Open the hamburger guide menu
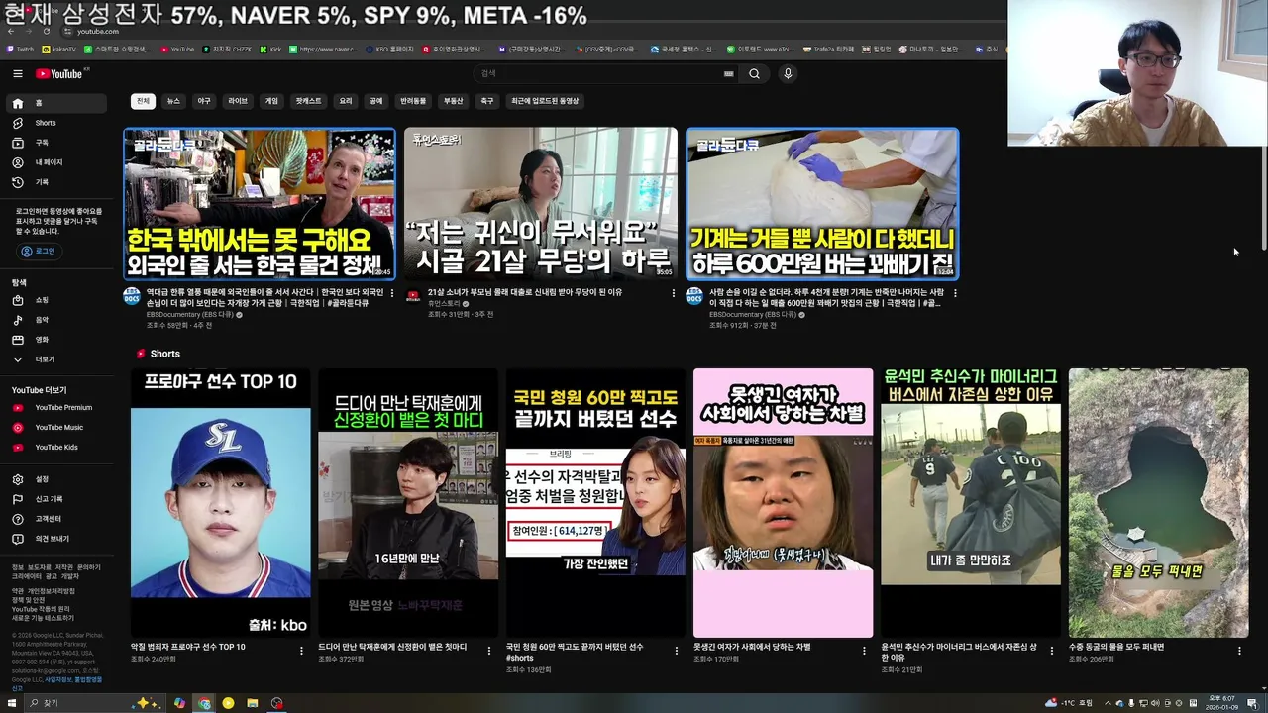This screenshot has height=713, width=1268. click(x=18, y=73)
